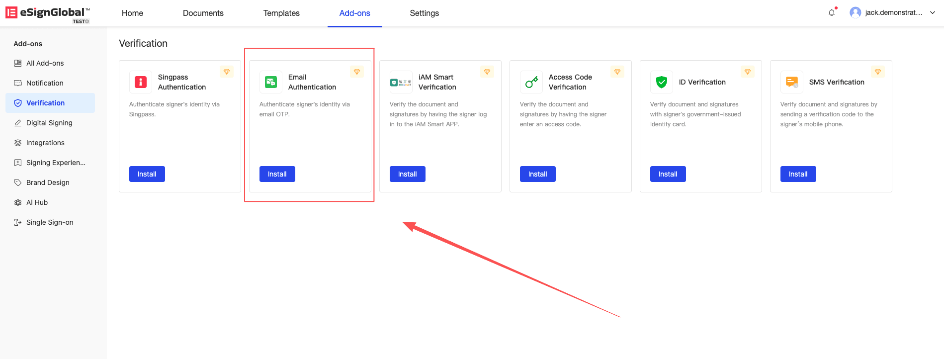This screenshot has height=359, width=944.
Task: Click premium diamond badge on SMS Verification card
Action: (x=877, y=72)
